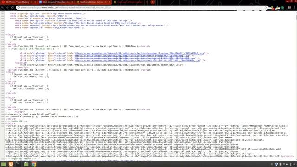Open the green file manager folder in taskbar
Viewport: 297px width, 167px height.
point(26,164)
